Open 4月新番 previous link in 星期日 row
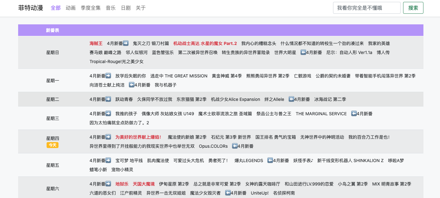The height and width of the screenshot is (198, 440). [311, 52]
